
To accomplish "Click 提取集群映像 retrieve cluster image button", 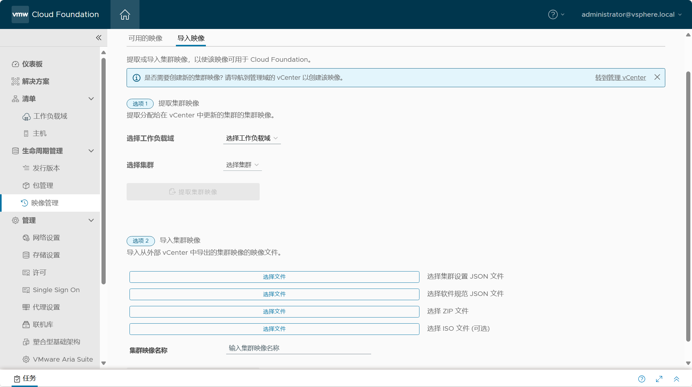I will click(193, 191).
